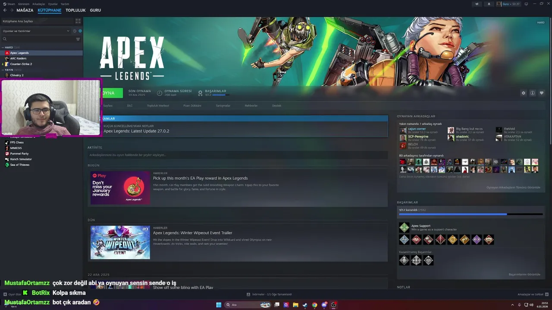Toggle the ready-to-play filter icon

(80, 31)
